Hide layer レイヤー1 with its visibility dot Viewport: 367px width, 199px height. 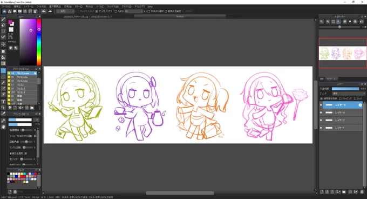(321, 128)
